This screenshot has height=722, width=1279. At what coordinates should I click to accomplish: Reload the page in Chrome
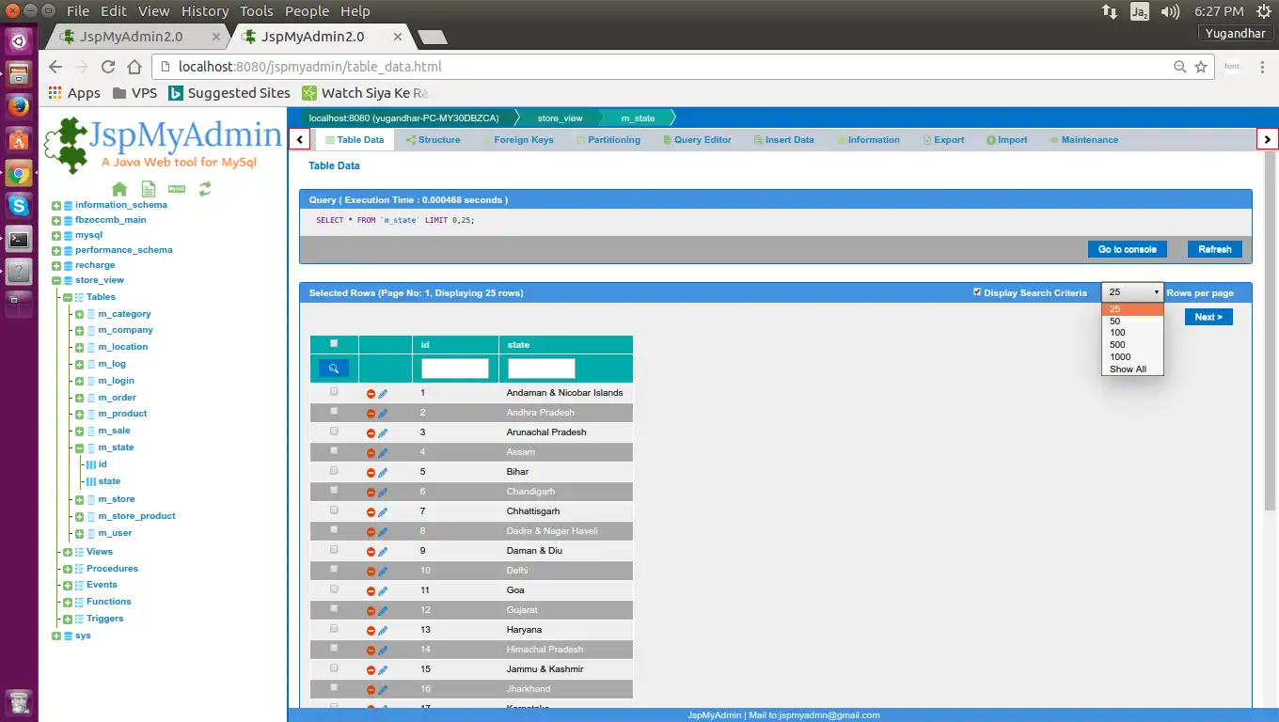click(108, 67)
